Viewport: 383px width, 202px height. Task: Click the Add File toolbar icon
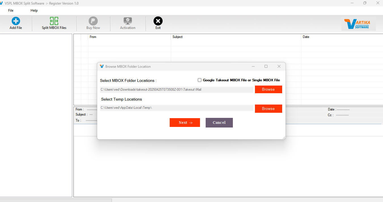click(x=16, y=21)
